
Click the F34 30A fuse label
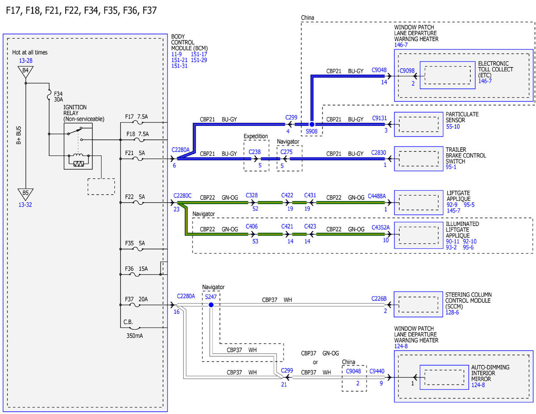[59, 97]
